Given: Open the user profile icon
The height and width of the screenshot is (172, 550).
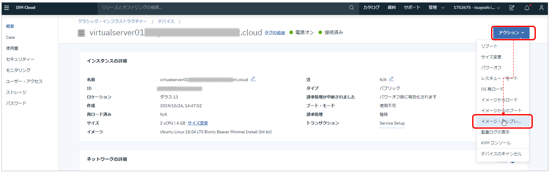Looking at the screenshot, I should point(541,8).
